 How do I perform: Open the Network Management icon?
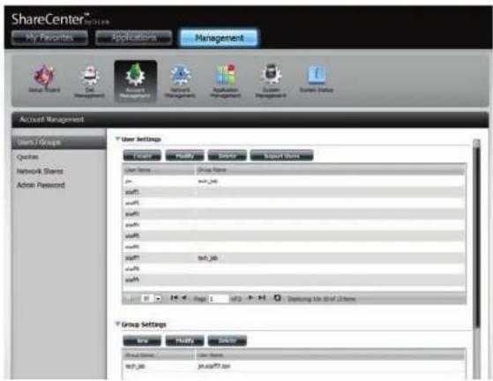point(180,81)
